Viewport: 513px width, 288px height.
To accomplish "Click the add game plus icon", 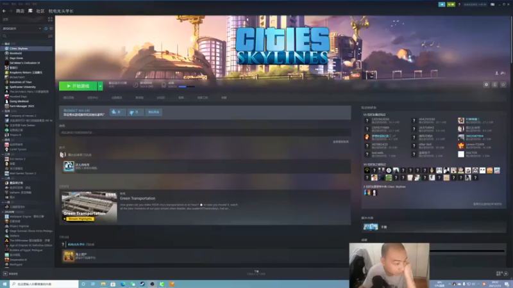I will click(x=5, y=274).
